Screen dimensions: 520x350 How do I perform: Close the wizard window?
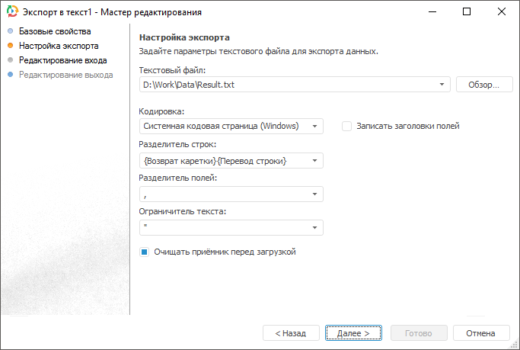click(x=502, y=12)
